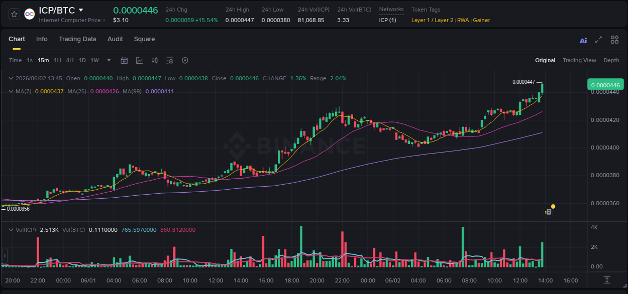Expand the side panel arrow at volume pane's left
The image size is (628, 294).
click(x=4, y=255)
